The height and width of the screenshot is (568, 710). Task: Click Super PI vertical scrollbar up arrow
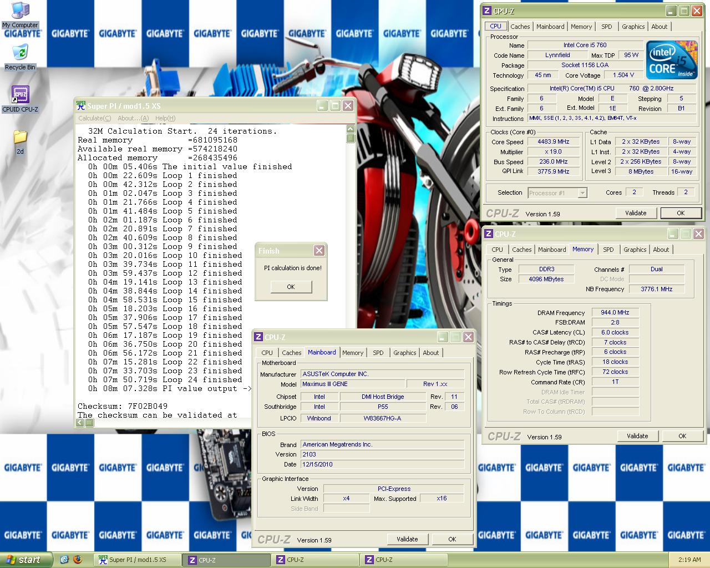[x=351, y=129]
